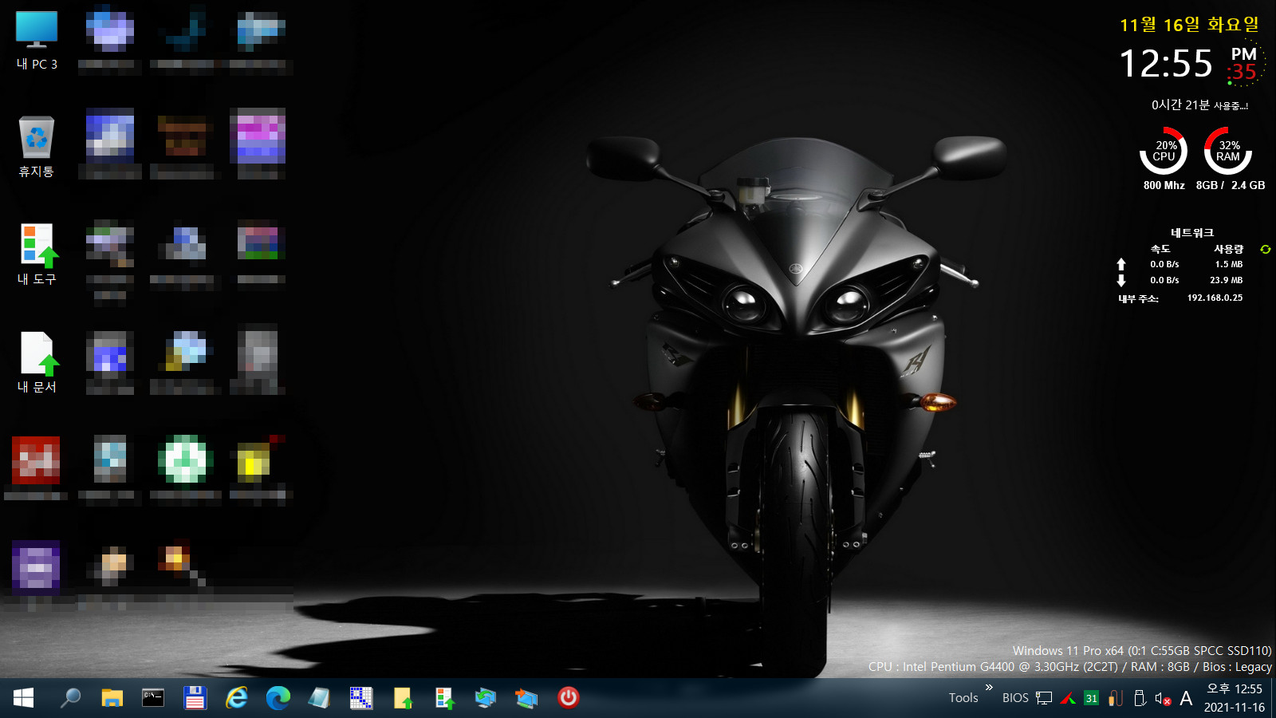
Task: Open the Notepad icon on the taskbar
Action: 319,698
